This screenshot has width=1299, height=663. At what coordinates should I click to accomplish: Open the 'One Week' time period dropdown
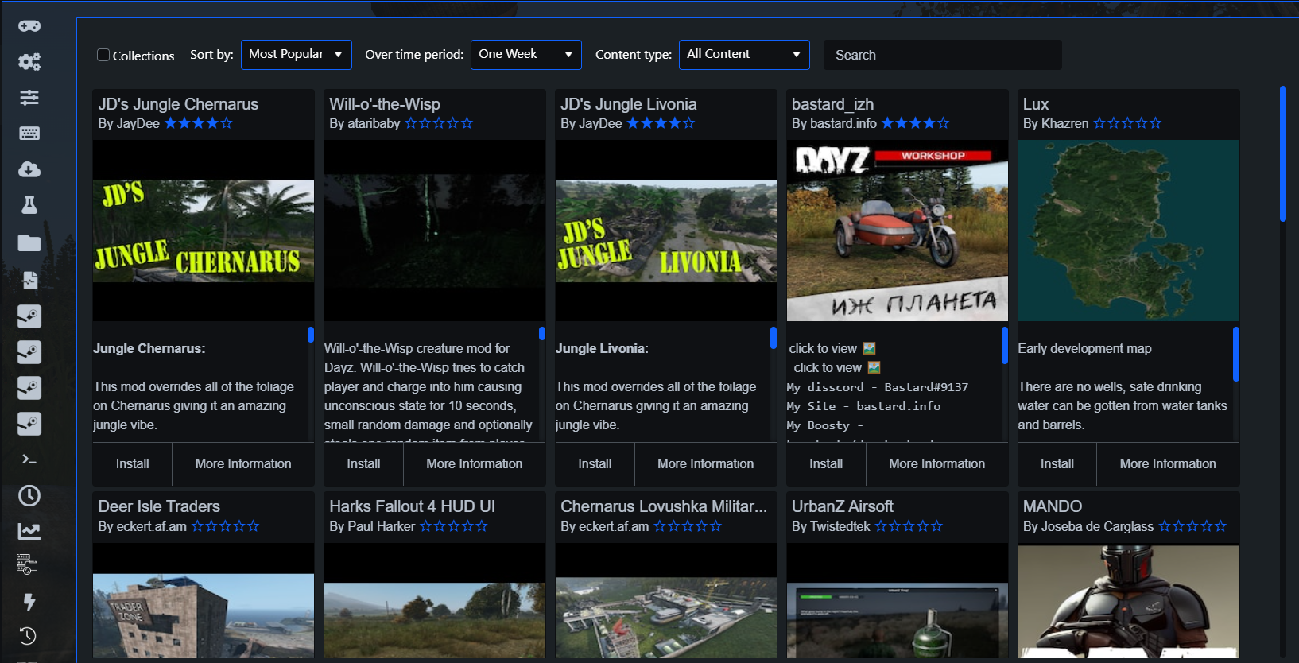pyautogui.click(x=526, y=55)
